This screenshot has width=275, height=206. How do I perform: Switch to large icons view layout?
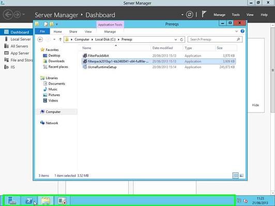point(241,176)
